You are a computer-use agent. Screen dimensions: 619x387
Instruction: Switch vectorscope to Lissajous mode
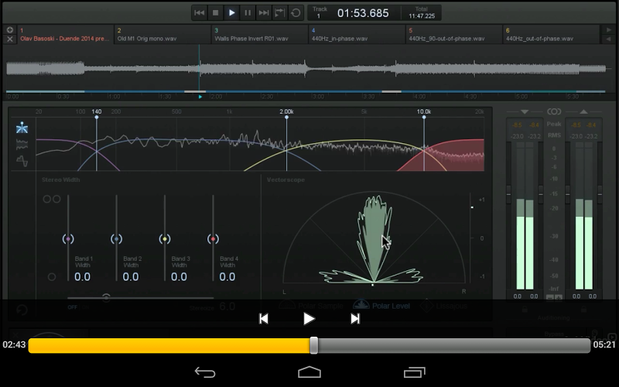tap(443, 306)
